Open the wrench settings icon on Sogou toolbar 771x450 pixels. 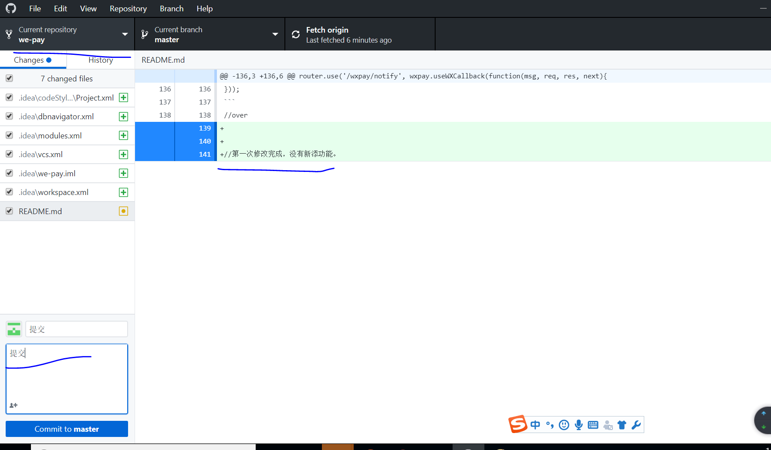(x=636, y=425)
